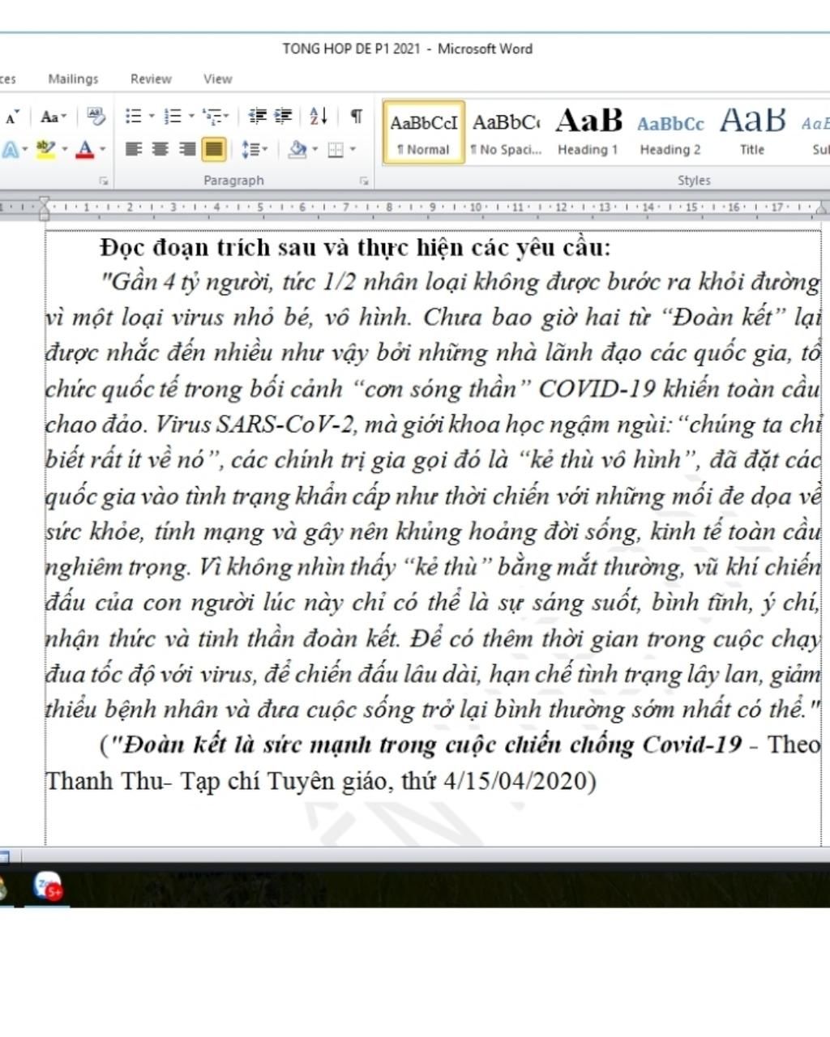
Task: Apply the Normal style
Action: [424, 132]
